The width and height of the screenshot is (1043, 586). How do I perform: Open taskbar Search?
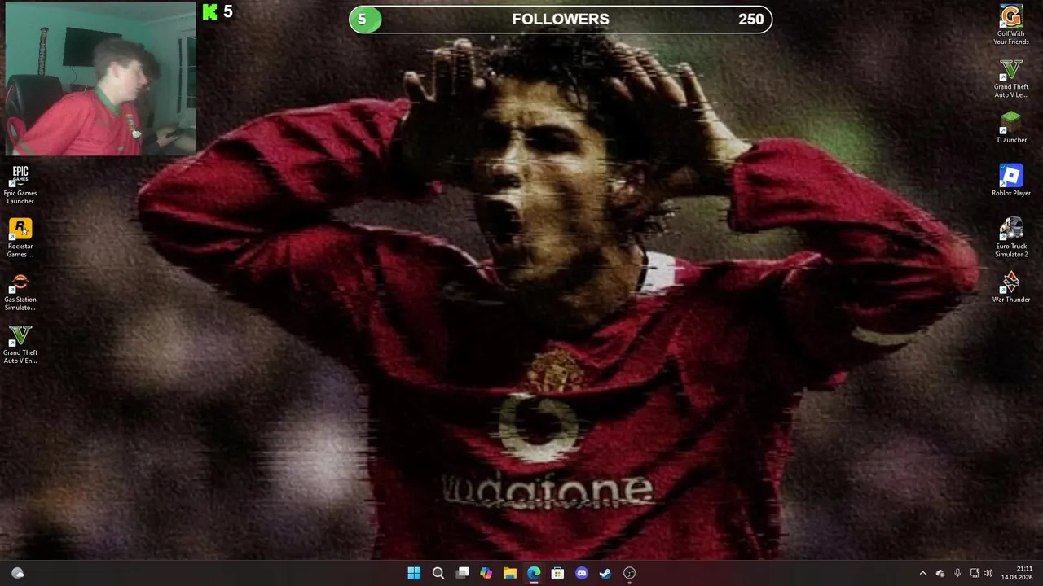pyautogui.click(x=438, y=573)
